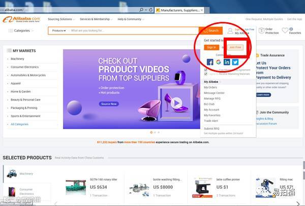Play the product video on banner

tap(176, 103)
